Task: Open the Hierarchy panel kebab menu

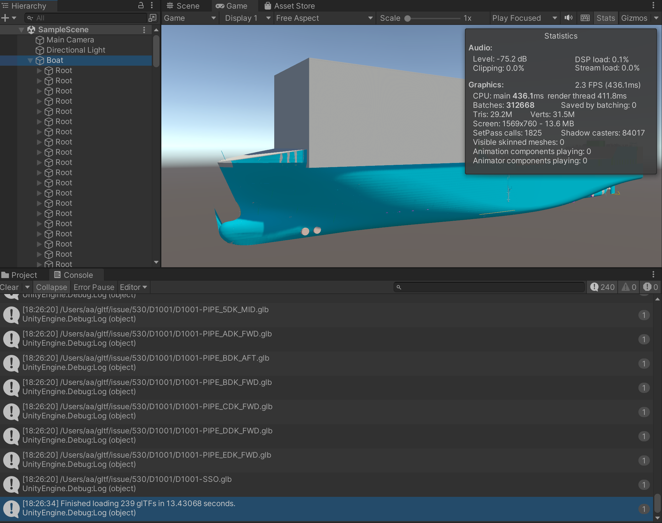Action: coord(152,5)
